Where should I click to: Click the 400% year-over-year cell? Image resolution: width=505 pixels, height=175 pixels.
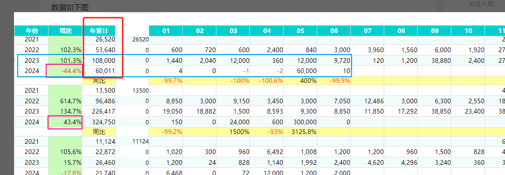click(x=300, y=81)
